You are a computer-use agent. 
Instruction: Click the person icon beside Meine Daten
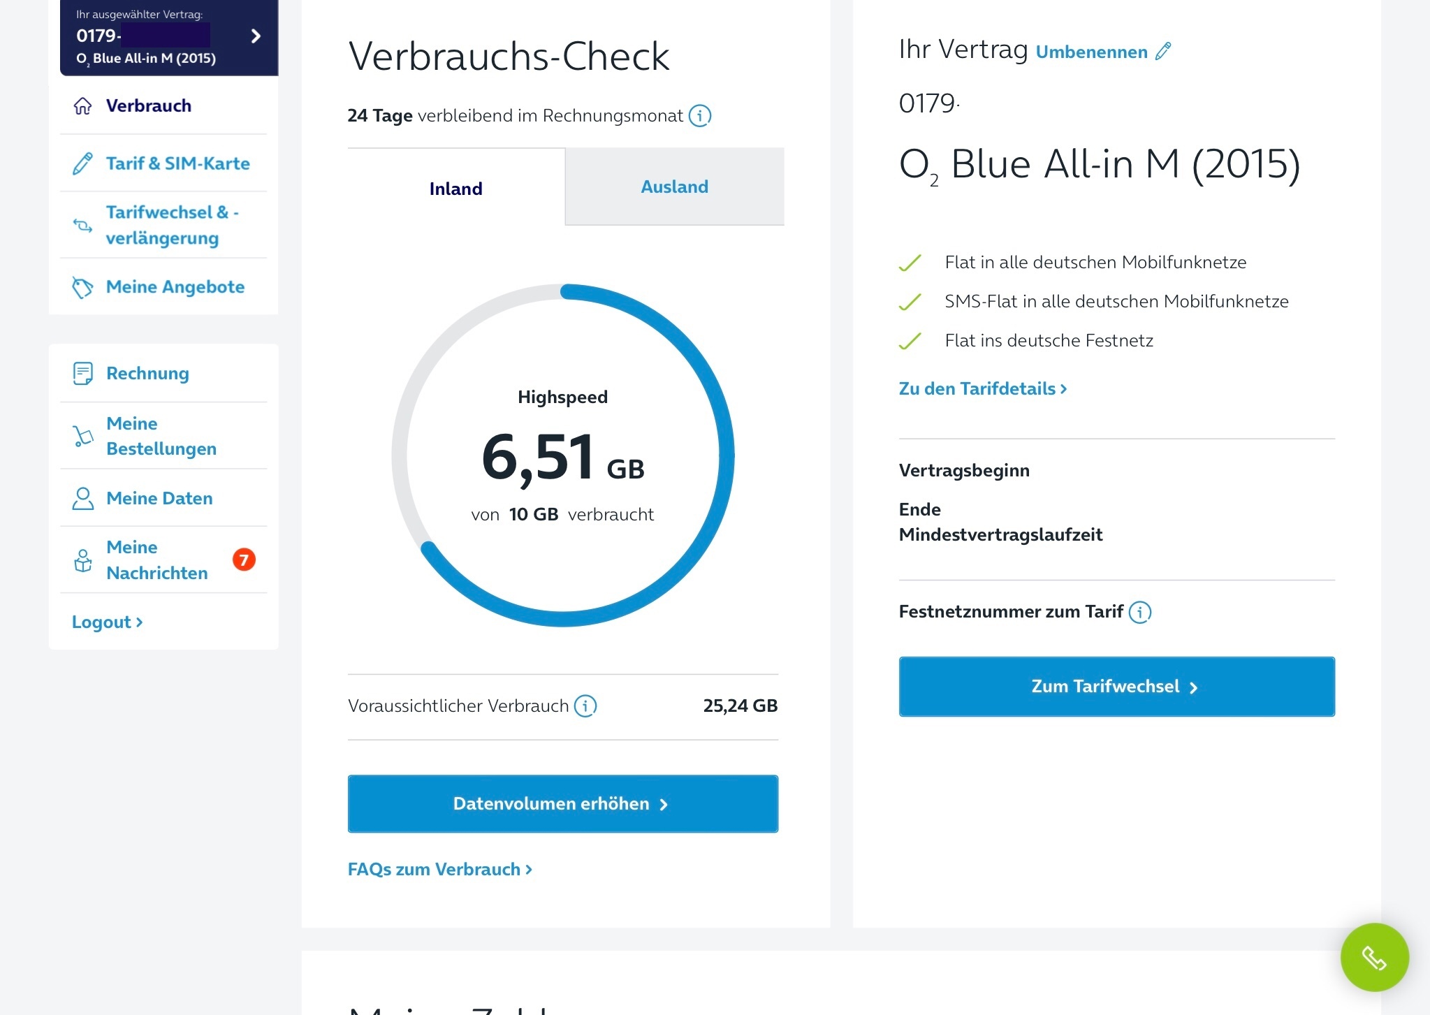(82, 498)
